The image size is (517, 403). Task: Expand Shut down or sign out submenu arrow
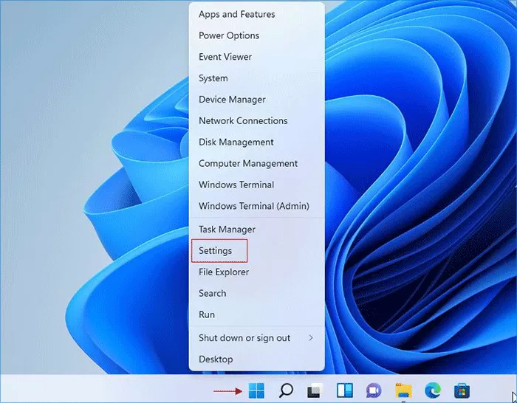tap(310, 338)
